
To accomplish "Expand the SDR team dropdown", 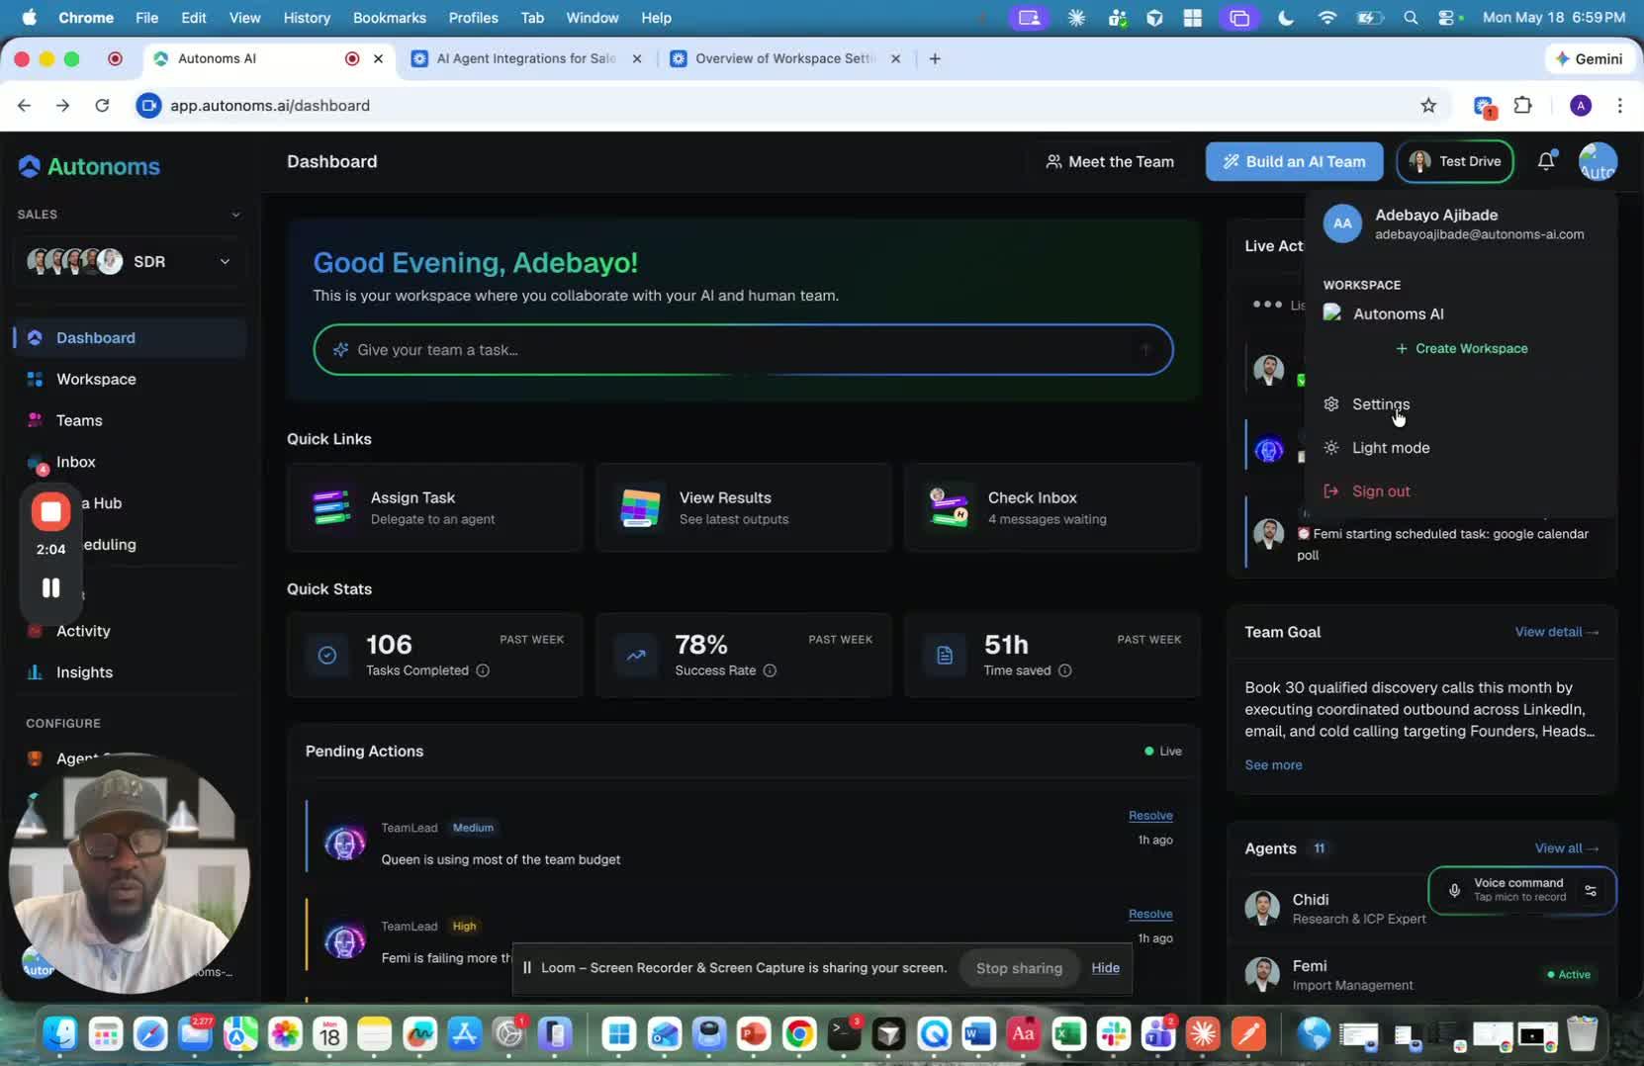I will [130, 261].
